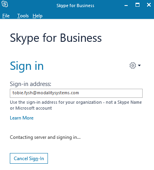
Task: Click the 'Use the sign-in address' hint line
Action: tap(76, 102)
